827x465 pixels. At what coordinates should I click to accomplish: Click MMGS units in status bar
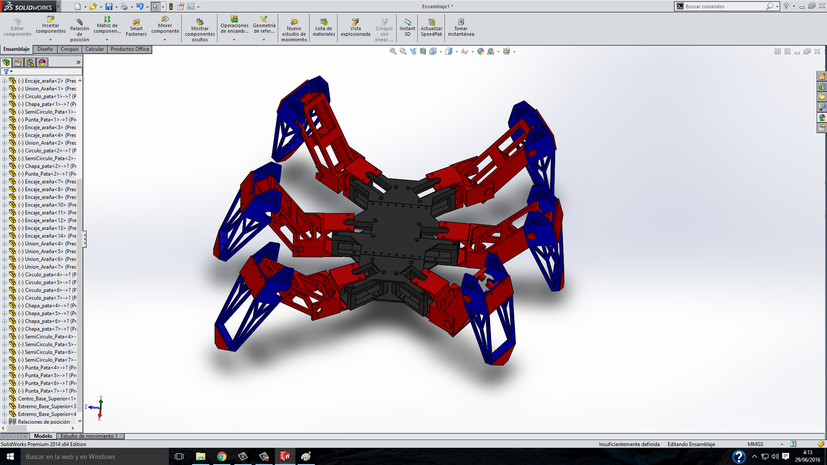click(x=755, y=444)
